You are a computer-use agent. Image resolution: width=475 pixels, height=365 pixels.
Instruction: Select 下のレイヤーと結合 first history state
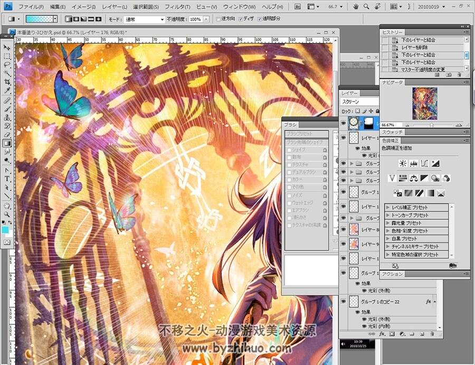coord(418,40)
